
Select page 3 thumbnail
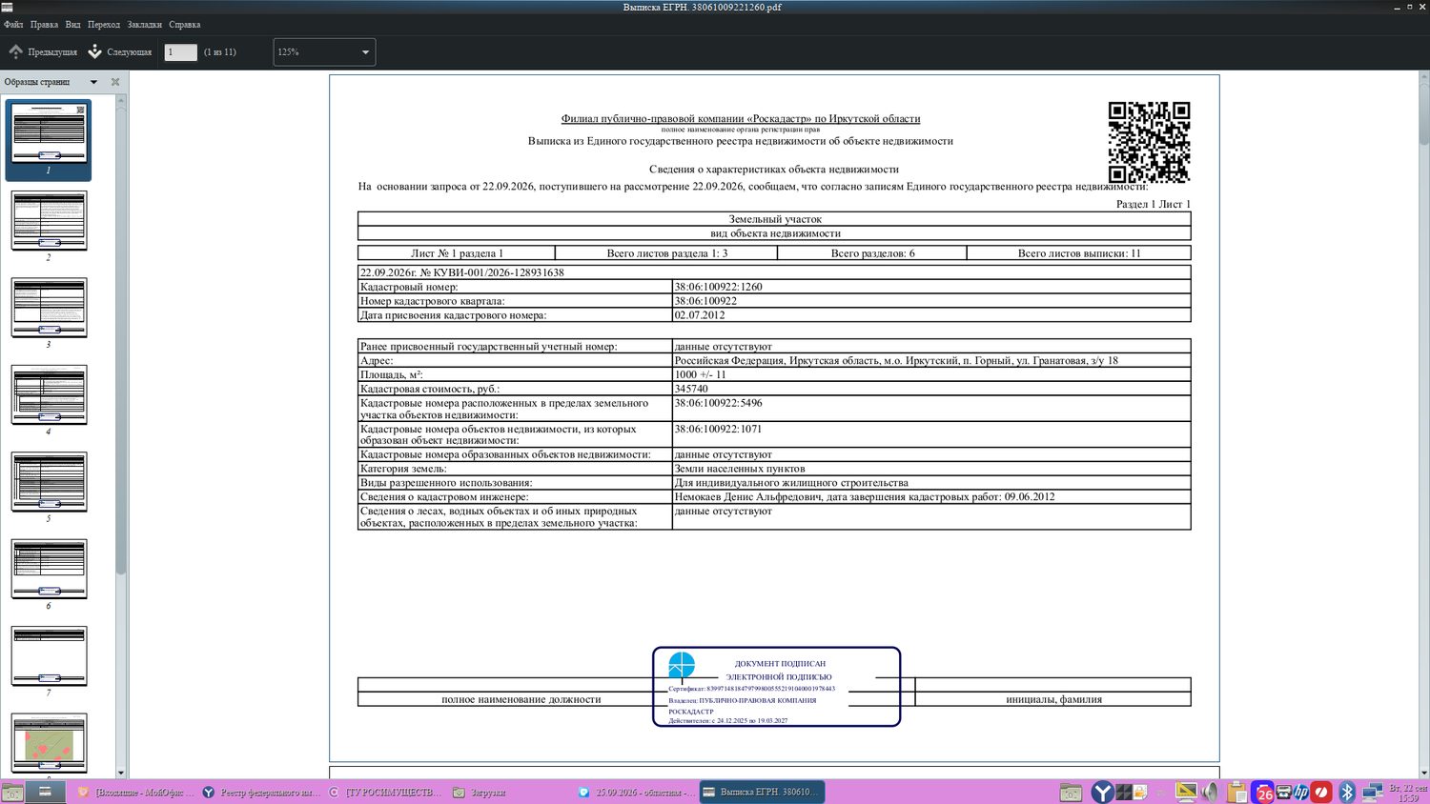tap(49, 308)
